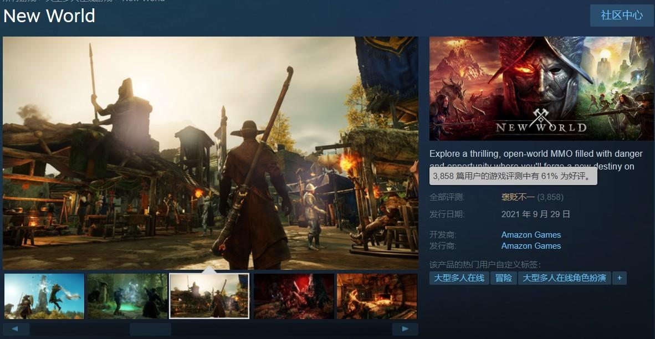Open the 社区中心 community hub button
Viewport: 655px width, 339px height.
click(x=622, y=16)
